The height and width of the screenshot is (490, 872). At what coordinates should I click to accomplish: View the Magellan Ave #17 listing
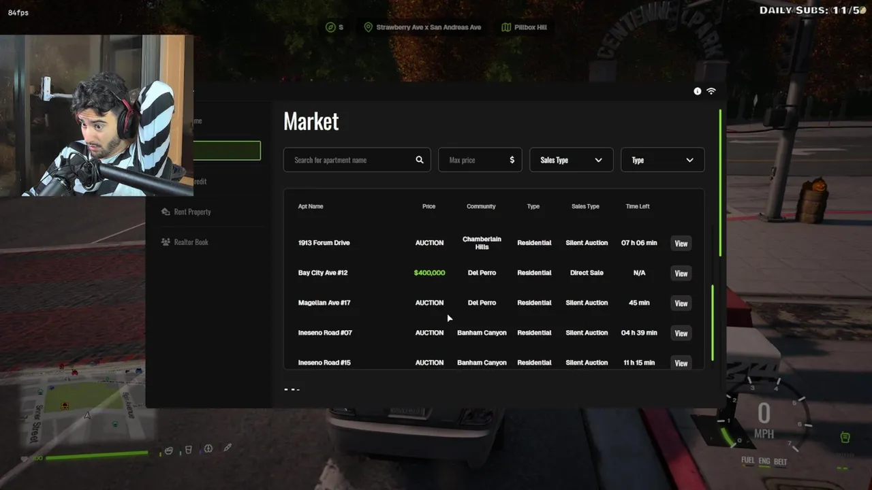[681, 304]
